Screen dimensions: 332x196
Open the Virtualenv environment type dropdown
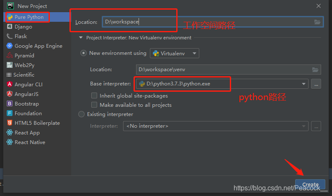175,53
